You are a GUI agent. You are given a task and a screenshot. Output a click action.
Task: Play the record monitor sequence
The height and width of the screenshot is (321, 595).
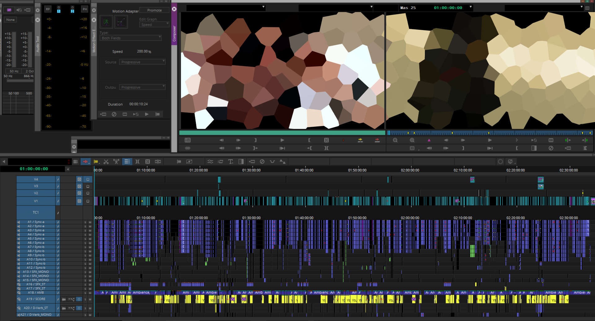pos(490,140)
